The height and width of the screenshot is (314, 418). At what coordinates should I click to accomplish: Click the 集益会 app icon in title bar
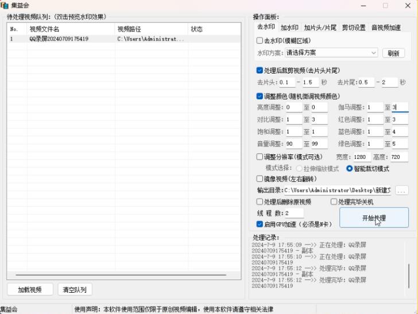pyautogui.click(x=5, y=5)
